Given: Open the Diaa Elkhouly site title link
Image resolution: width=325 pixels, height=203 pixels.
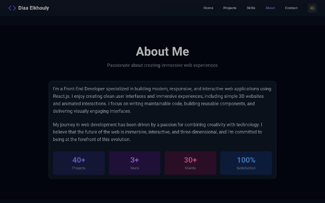Looking at the screenshot, I should click(33, 8).
